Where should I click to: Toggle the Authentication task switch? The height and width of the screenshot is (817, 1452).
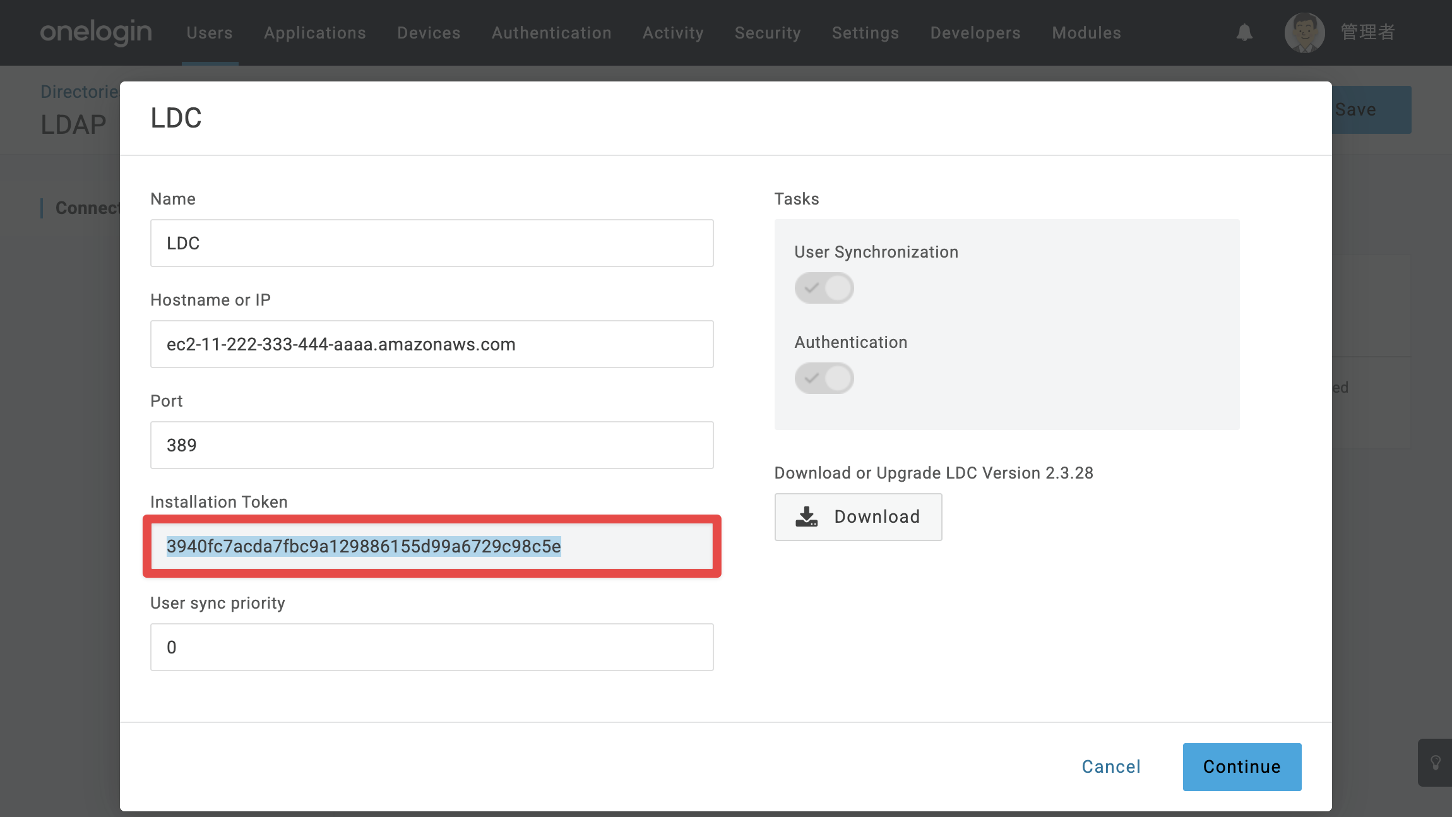[x=824, y=378]
